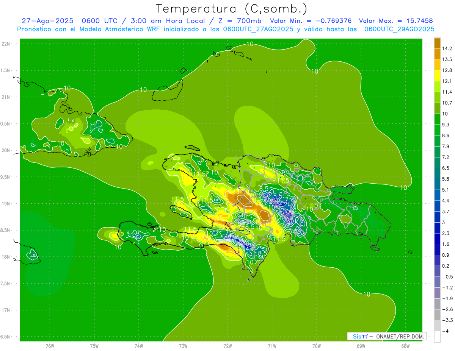This screenshot has width=455, height=351.
Task: Click the '75W' longitude axis label
Action: (94, 346)
